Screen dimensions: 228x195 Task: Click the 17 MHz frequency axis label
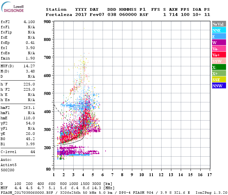[x=209, y=175]
